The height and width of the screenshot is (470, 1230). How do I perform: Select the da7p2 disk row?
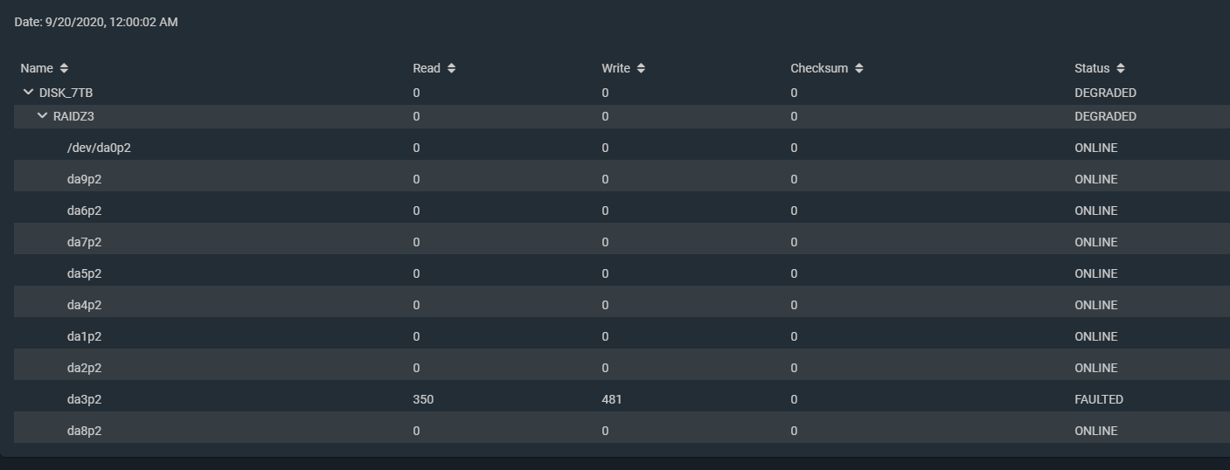[x=84, y=242]
